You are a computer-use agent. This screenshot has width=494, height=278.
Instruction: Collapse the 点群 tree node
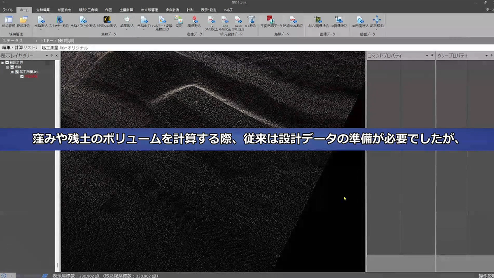7,67
